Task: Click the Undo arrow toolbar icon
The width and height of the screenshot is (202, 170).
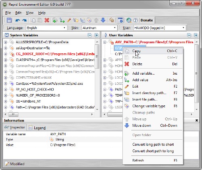Action: click(17, 20)
